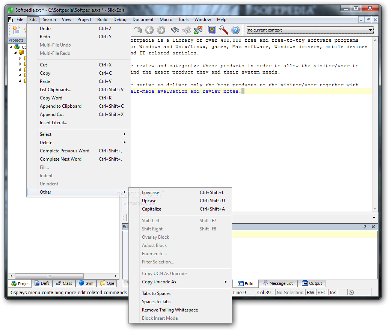Open the Window menu
Image resolution: width=389 pixels, height=331 pixels.
pyautogui.click(x=202, y=20)
